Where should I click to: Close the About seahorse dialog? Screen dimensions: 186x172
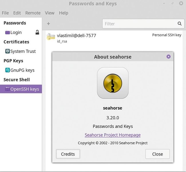(169, 56)
